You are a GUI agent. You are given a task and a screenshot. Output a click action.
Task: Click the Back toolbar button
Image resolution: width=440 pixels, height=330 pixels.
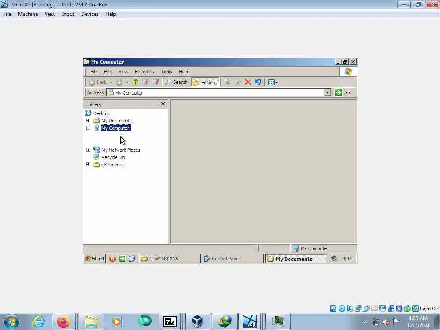pyautogui.click(x=98, y=82)
